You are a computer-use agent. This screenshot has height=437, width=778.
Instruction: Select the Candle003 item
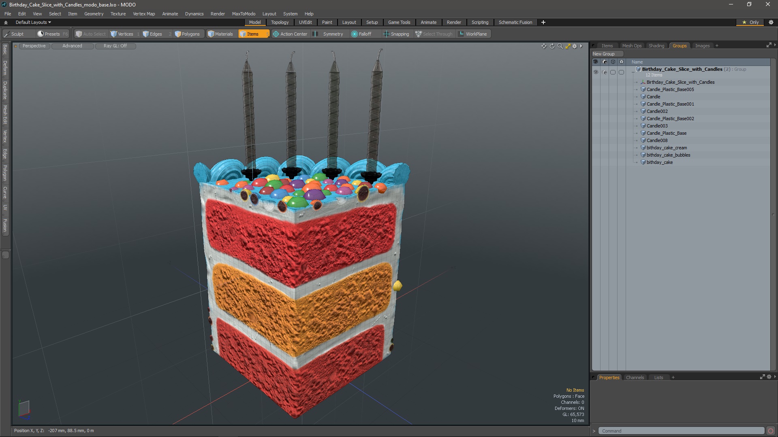click(657, 126)
